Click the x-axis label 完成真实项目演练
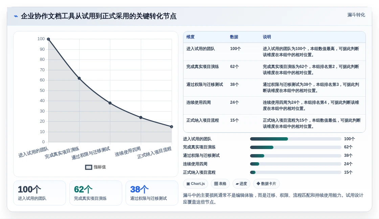The width and height of the screenshot is (379, 219). pyautogui.click(x=62, y=153)
